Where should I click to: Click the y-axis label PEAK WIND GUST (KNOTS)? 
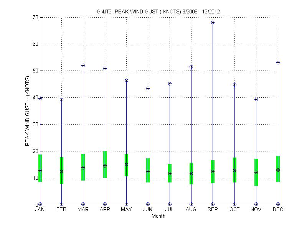coord(27,111)
